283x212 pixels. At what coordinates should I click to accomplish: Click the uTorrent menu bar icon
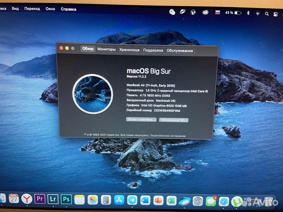click(x=193, y=12)
